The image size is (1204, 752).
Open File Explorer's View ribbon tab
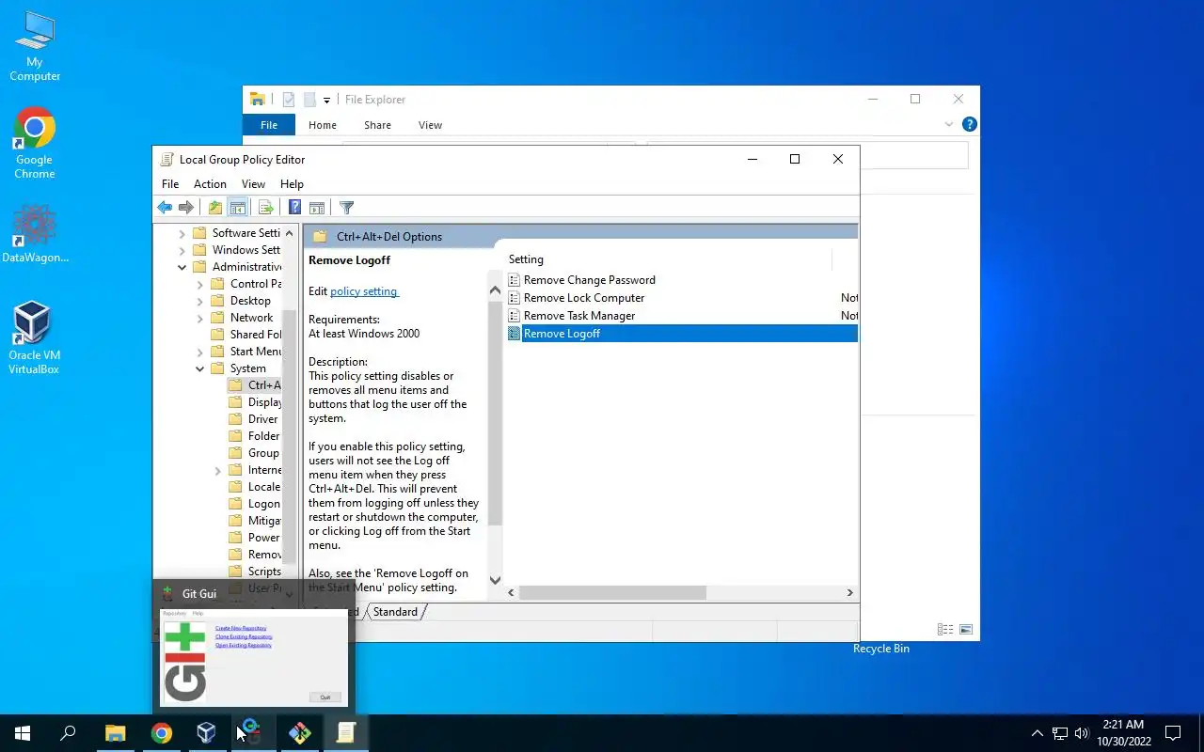430,125
